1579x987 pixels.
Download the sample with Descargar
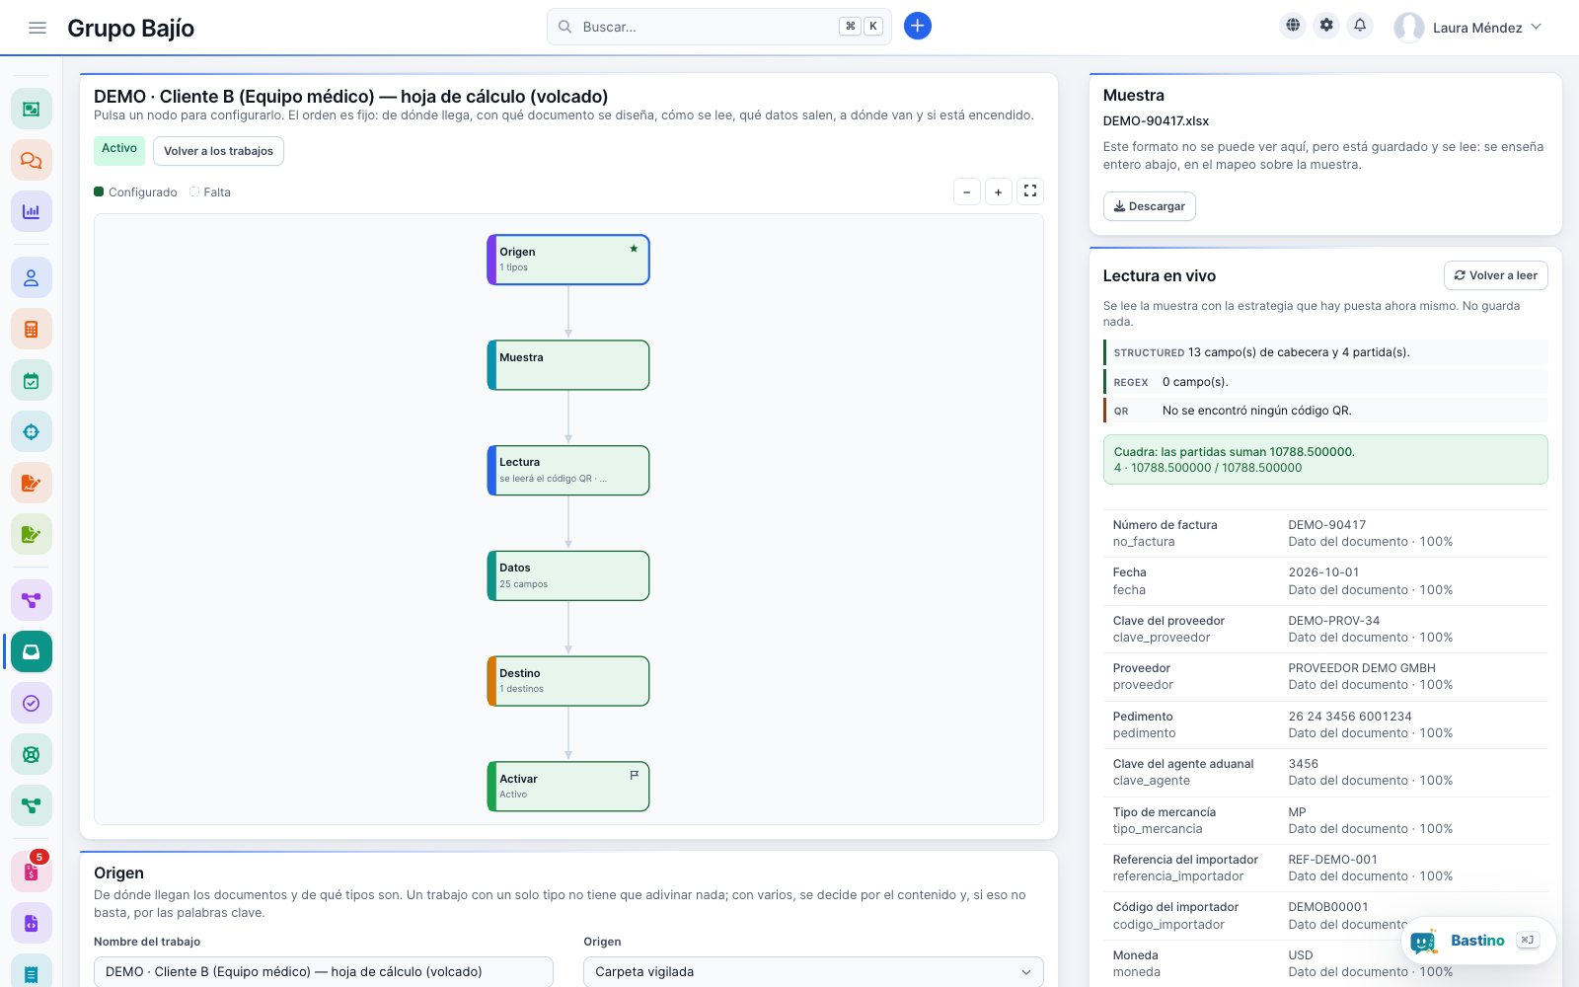click(1149, 206)
